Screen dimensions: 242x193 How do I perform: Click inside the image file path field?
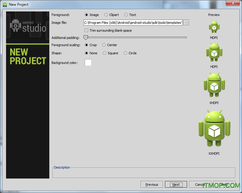tap(133, 23)
